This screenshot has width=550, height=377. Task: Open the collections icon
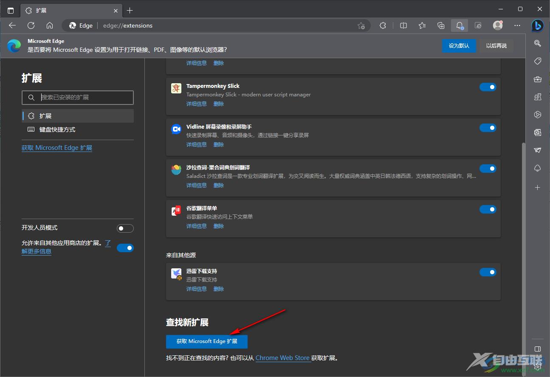(441, 25)
